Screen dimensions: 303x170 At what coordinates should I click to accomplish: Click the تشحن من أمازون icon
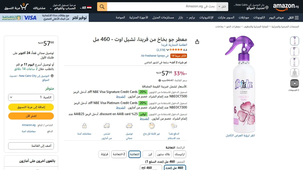pos(107,126)
